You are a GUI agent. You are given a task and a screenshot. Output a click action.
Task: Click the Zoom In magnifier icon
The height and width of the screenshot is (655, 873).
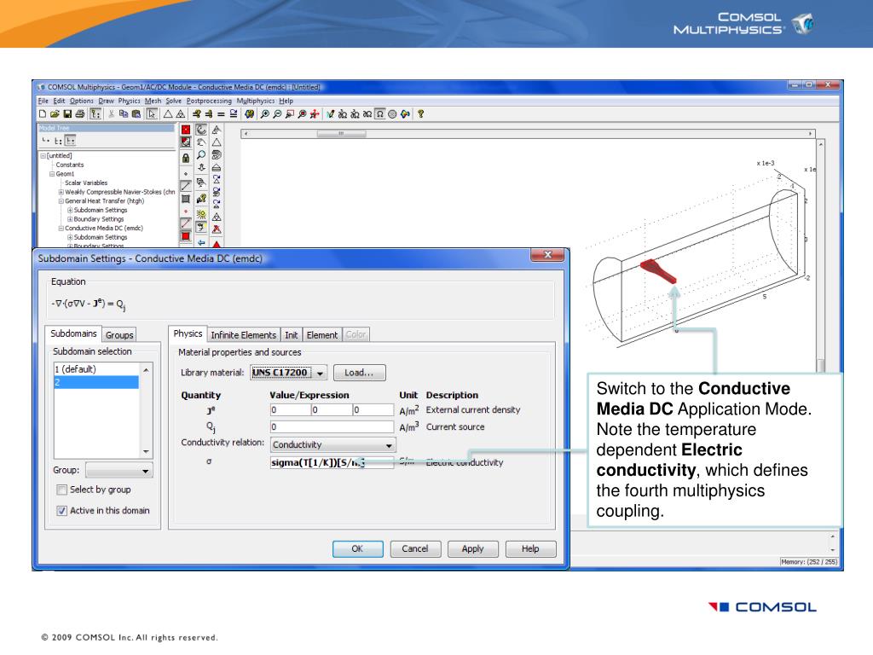point(265,114)
